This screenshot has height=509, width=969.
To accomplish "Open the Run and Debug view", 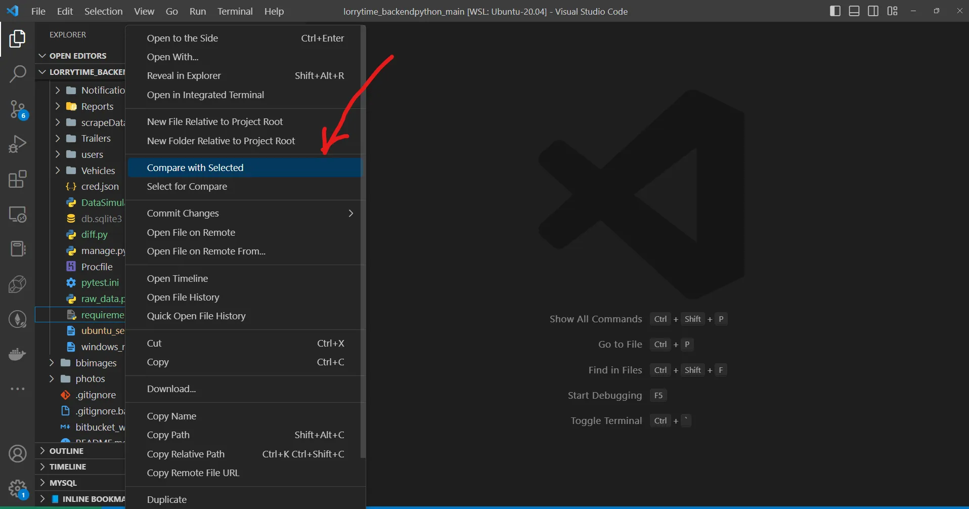I will click(17, 144).
